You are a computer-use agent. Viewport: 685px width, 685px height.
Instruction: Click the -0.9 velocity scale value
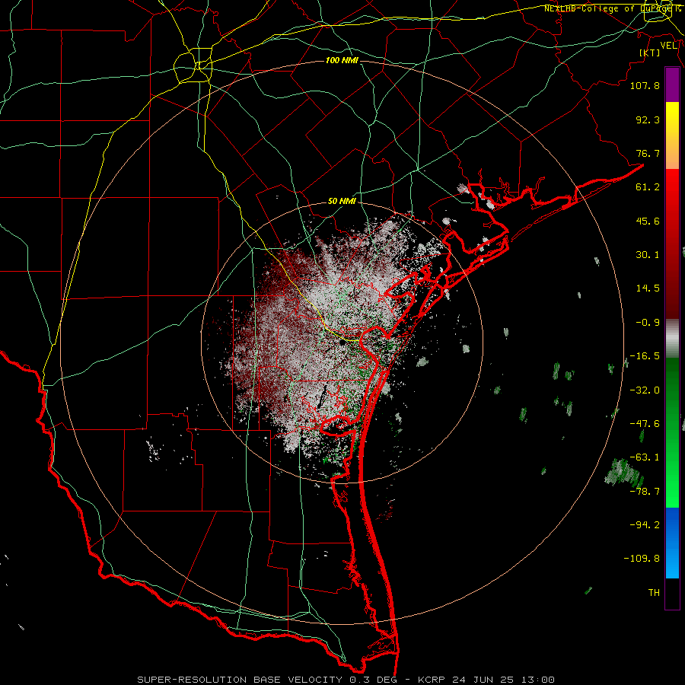[x=648, y=323]
